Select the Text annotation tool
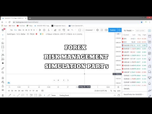The width and height of the screenshot is (152, 114). pos(3,51)
